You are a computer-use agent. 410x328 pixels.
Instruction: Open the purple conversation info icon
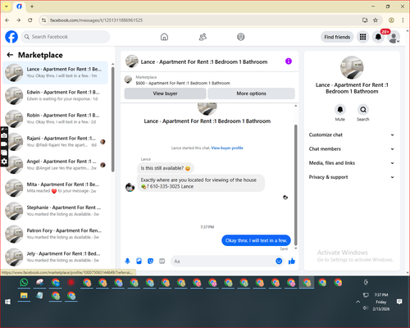(x=289, y=61)
